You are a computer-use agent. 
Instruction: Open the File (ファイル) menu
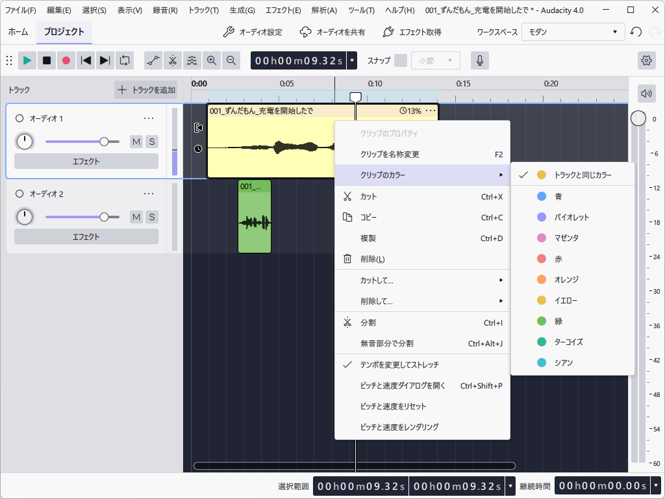pyautogui.click(x=20, y=10)
